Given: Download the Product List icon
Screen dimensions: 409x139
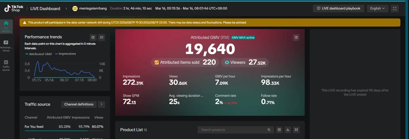Looking at the screenshot, I should coord(288,130).
